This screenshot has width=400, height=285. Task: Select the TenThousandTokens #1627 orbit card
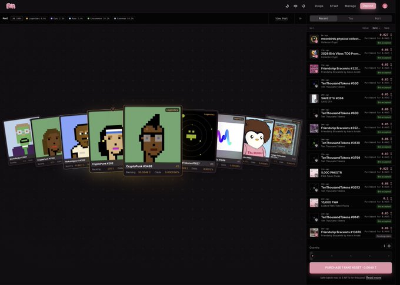pos(199,140)
